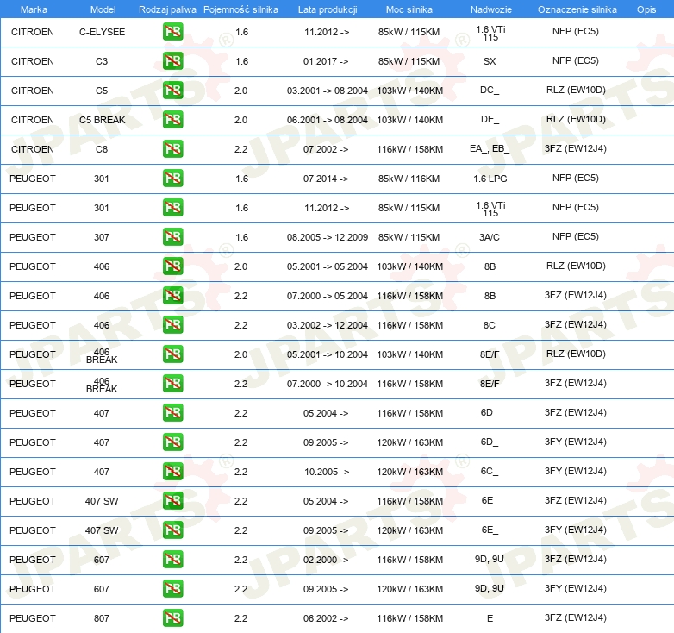Viewport: 674px width, 633px height.
Task: Click the 6C_ body cell
Action: (x=490, y=472)
